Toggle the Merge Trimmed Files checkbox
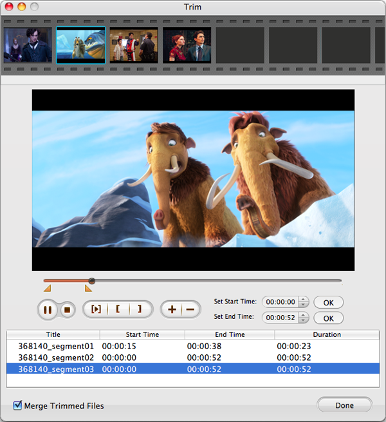The image size is (386, 422). 17,405
